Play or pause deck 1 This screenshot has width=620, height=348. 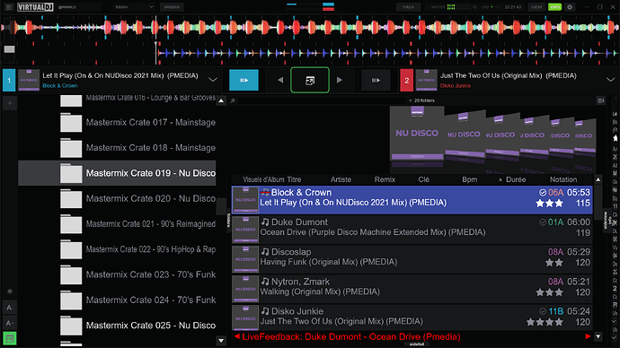[x=244, y=80]
